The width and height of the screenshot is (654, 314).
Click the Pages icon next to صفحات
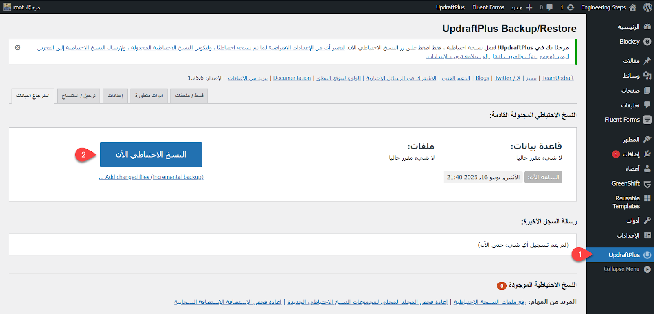[x=647, y=90]
